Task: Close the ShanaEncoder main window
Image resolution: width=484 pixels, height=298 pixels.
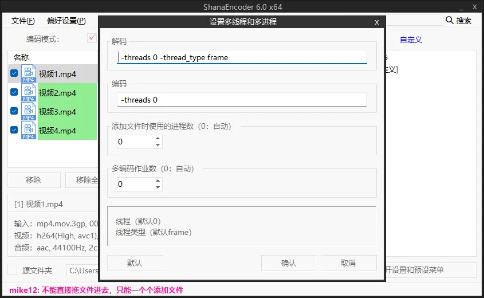Action: pyautogui.click(x=475, y=7)
